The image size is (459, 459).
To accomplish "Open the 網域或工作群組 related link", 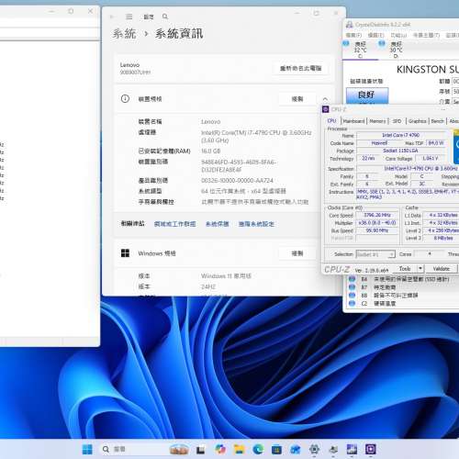I will [174, 224].
